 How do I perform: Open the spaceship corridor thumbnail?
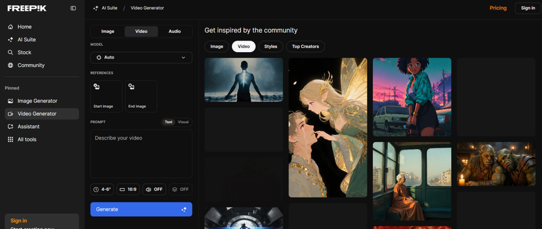(244, 218)
